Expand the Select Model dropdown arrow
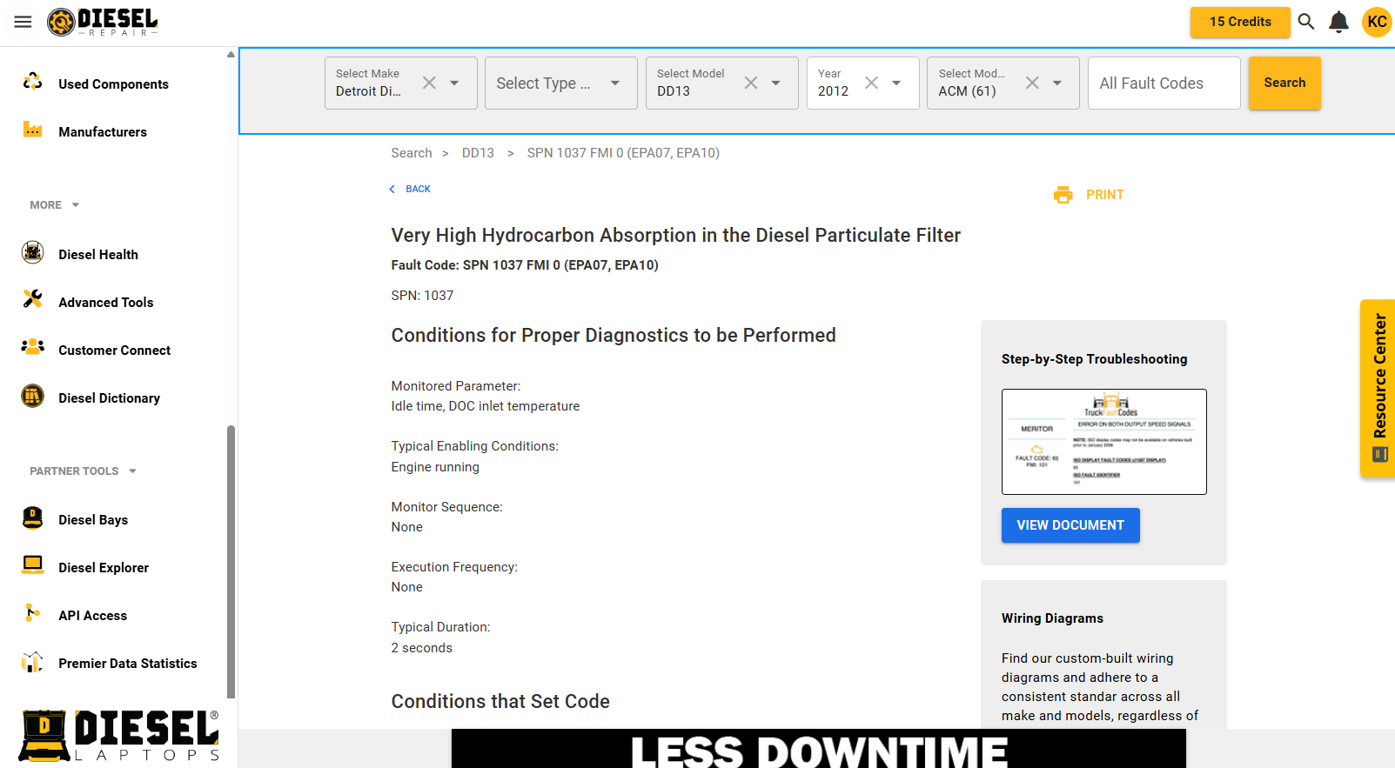Screen dimensions: 1395x768 [x=775, y=83]
